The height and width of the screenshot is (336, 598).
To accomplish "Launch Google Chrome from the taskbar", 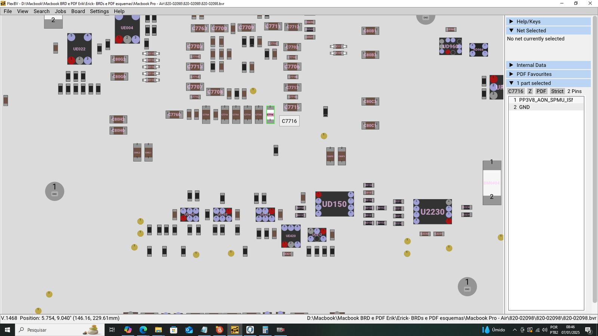I will coord(128,330).
